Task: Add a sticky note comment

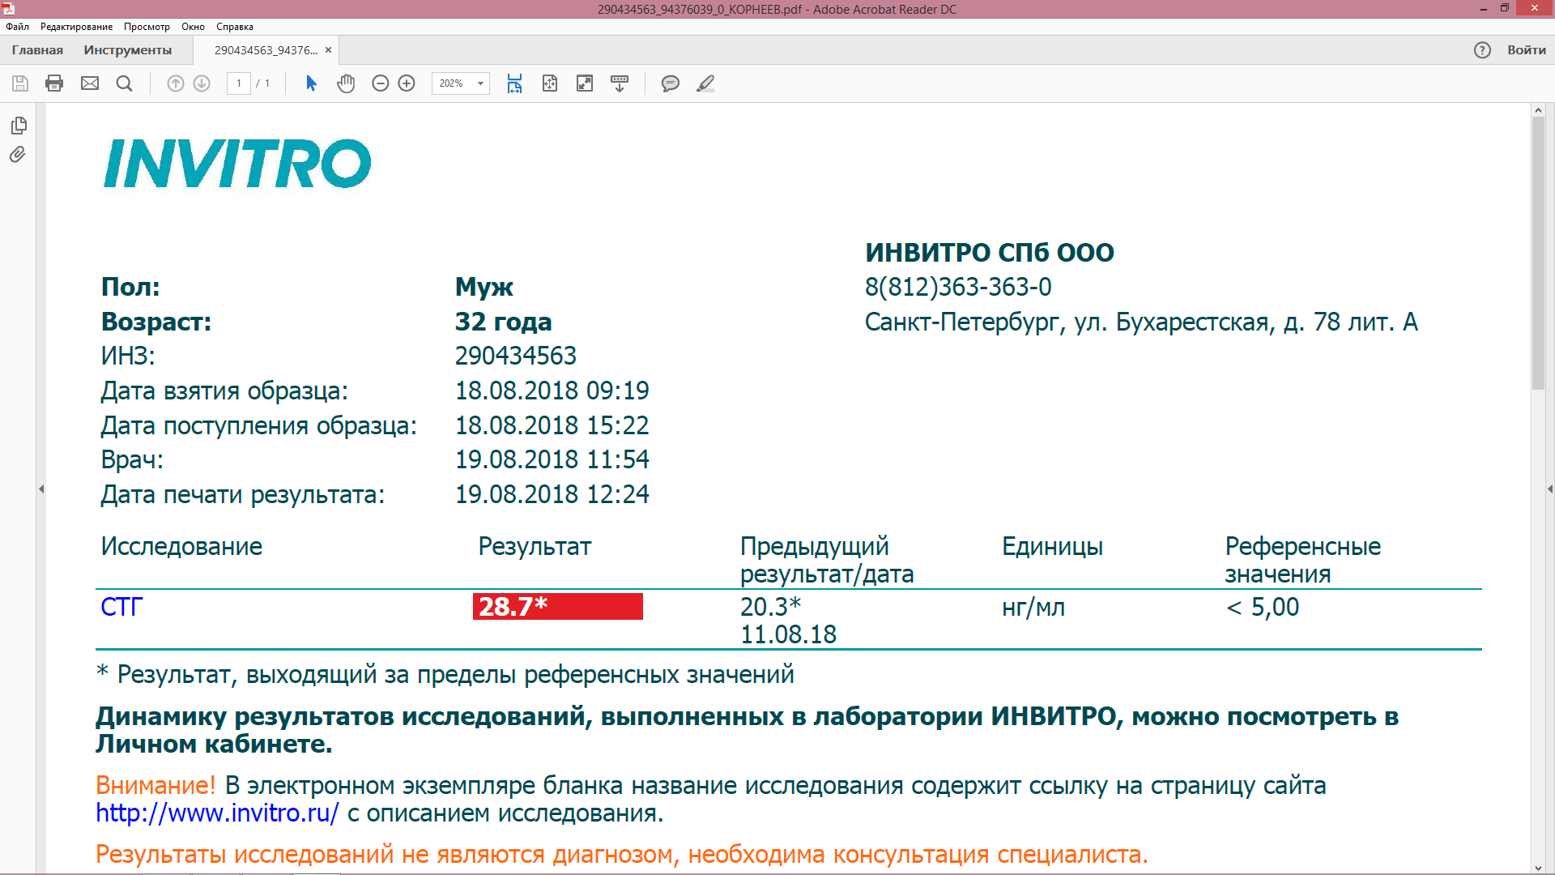Action: coord(670,83)
